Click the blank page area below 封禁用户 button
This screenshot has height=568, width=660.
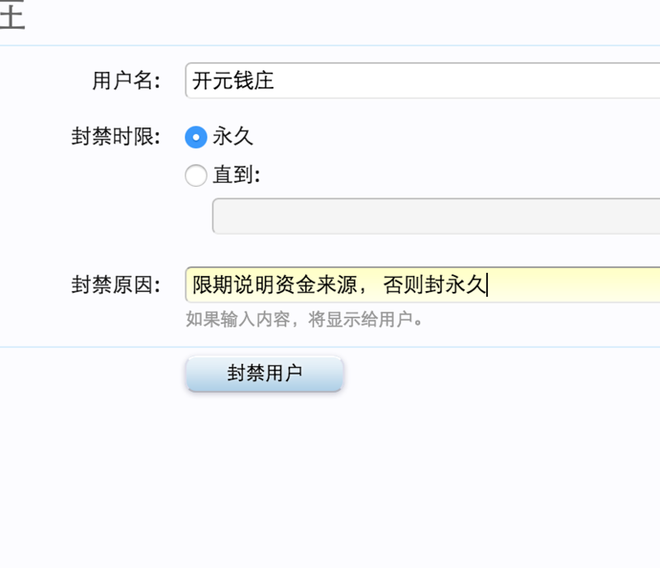click(331, 480)
